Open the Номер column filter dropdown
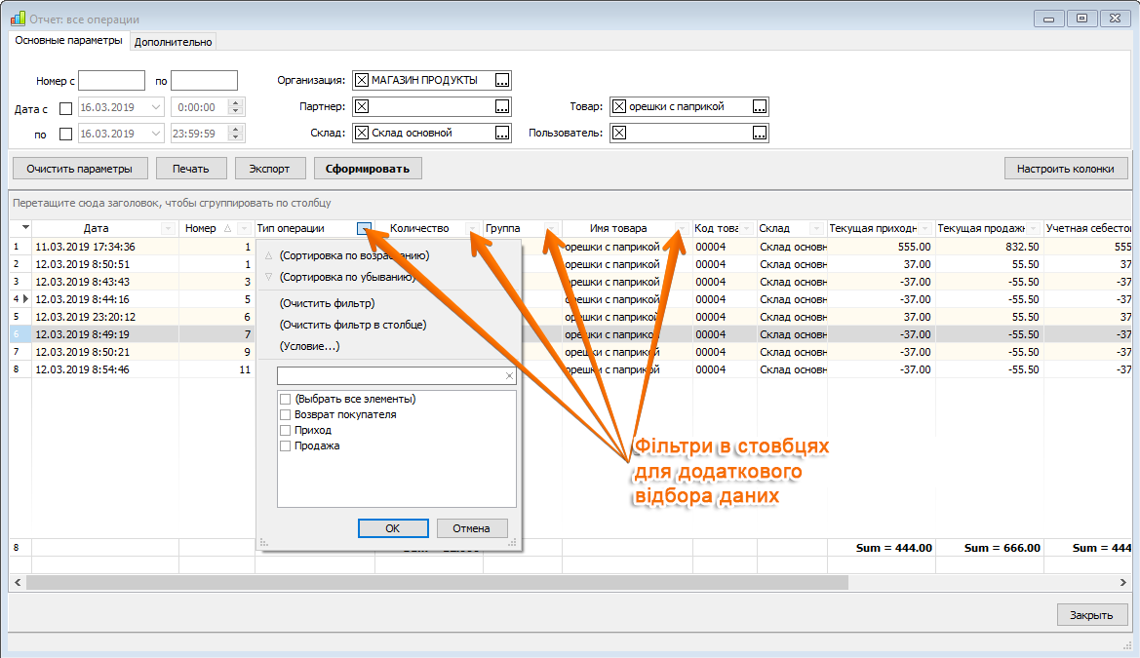This screenshot has height=658, width=1140. point(244,228)
